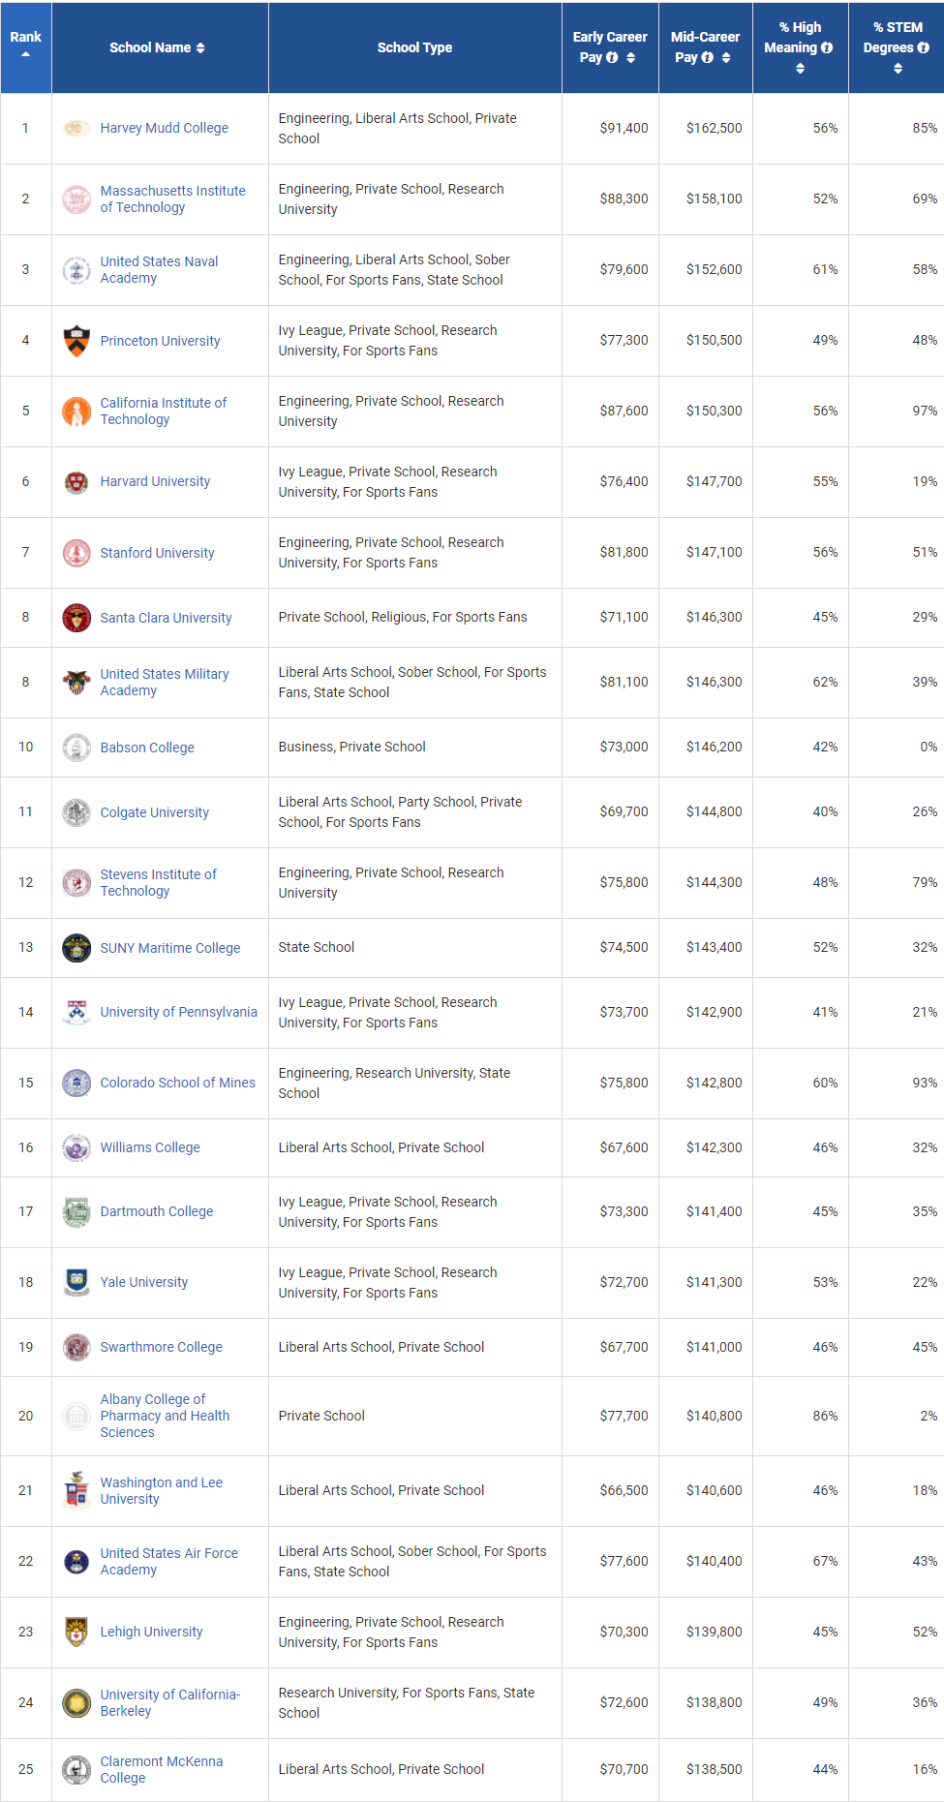Click the Santa Clara University logo
The image size is (944, 1802).
coord(76,618)
